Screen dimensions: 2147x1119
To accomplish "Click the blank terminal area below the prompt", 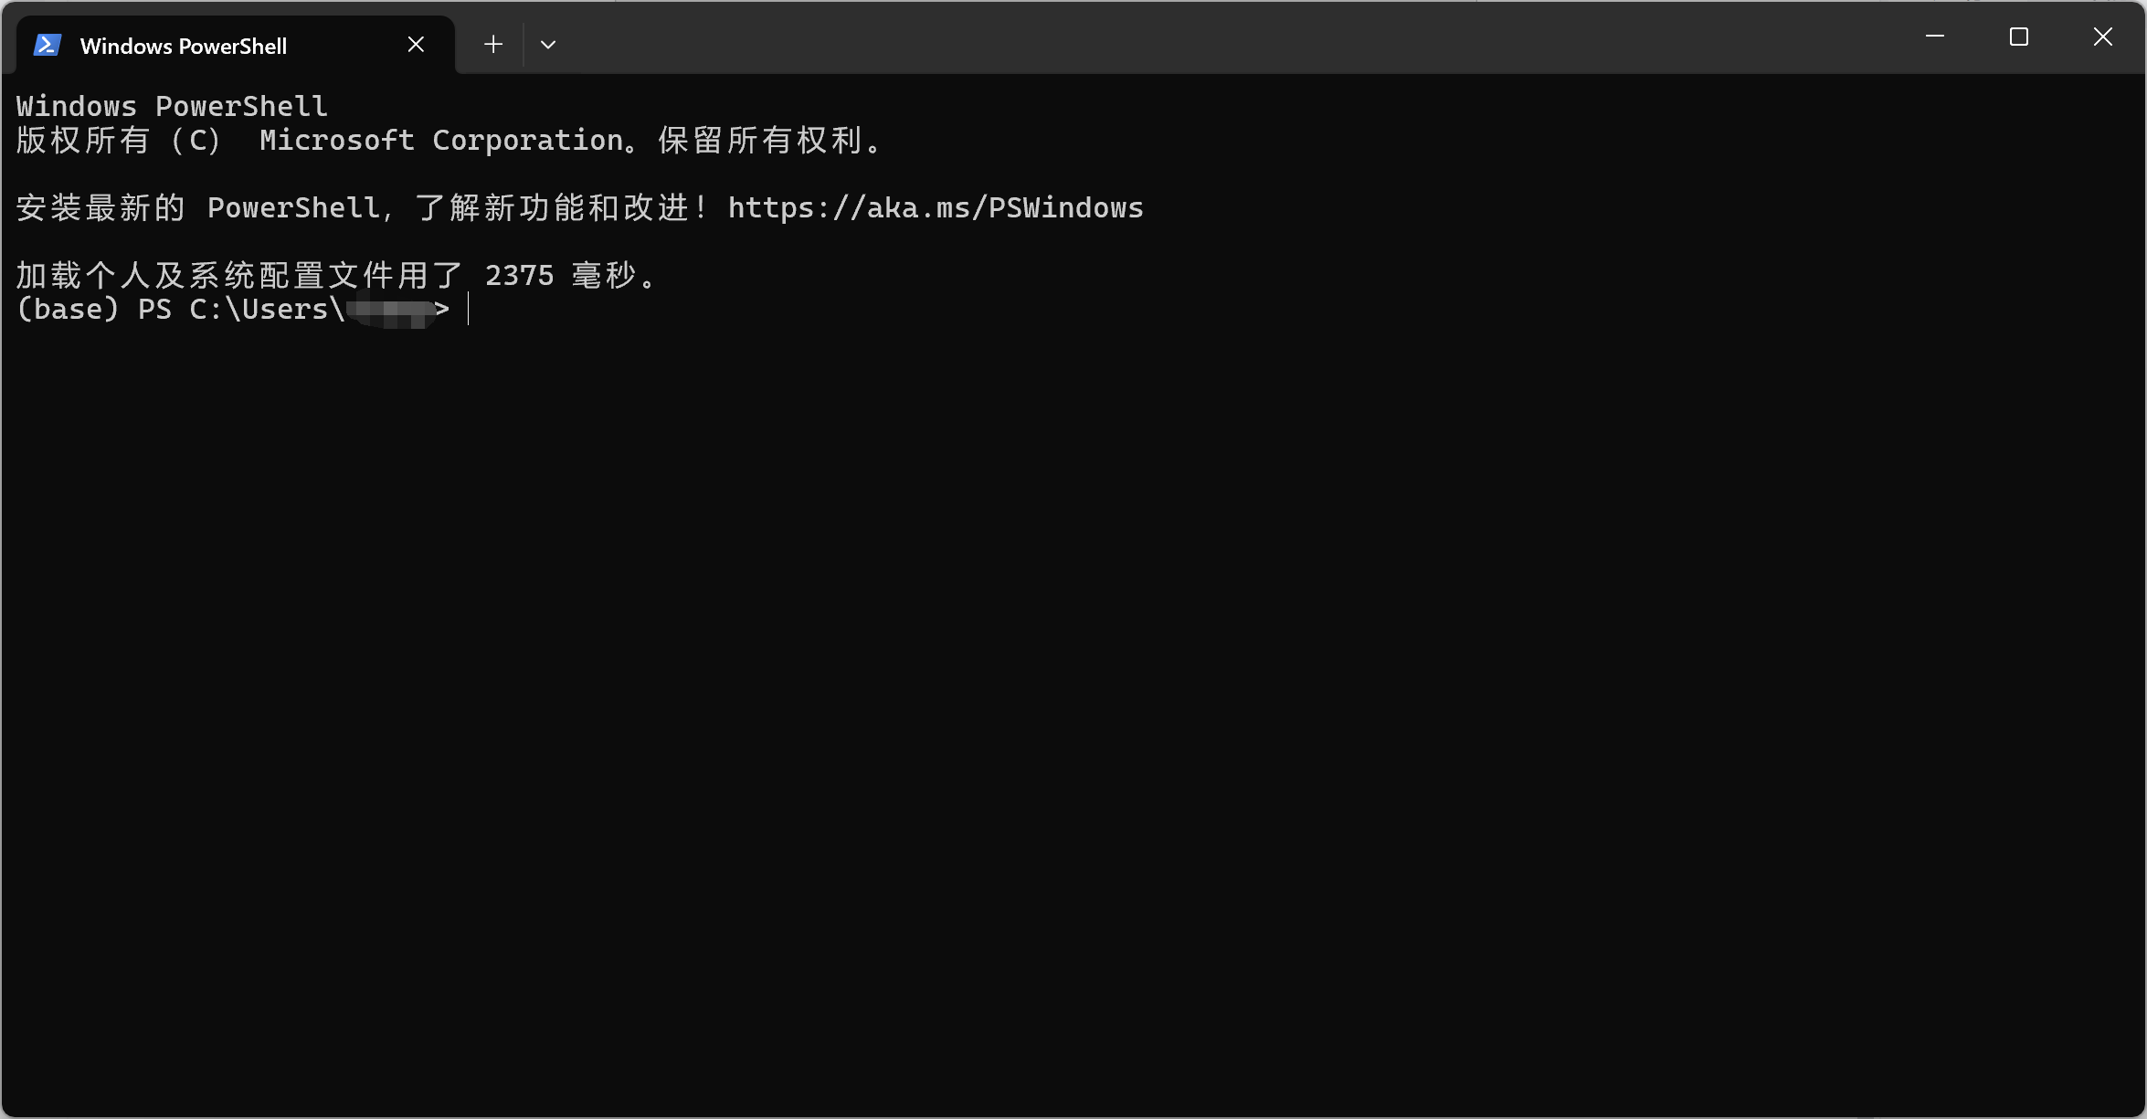I will pyautogui.click(x=1073, y=713).
